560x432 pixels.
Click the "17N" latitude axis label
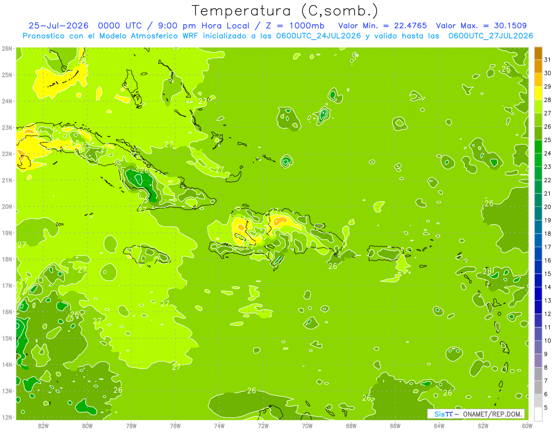pos(7,286)
